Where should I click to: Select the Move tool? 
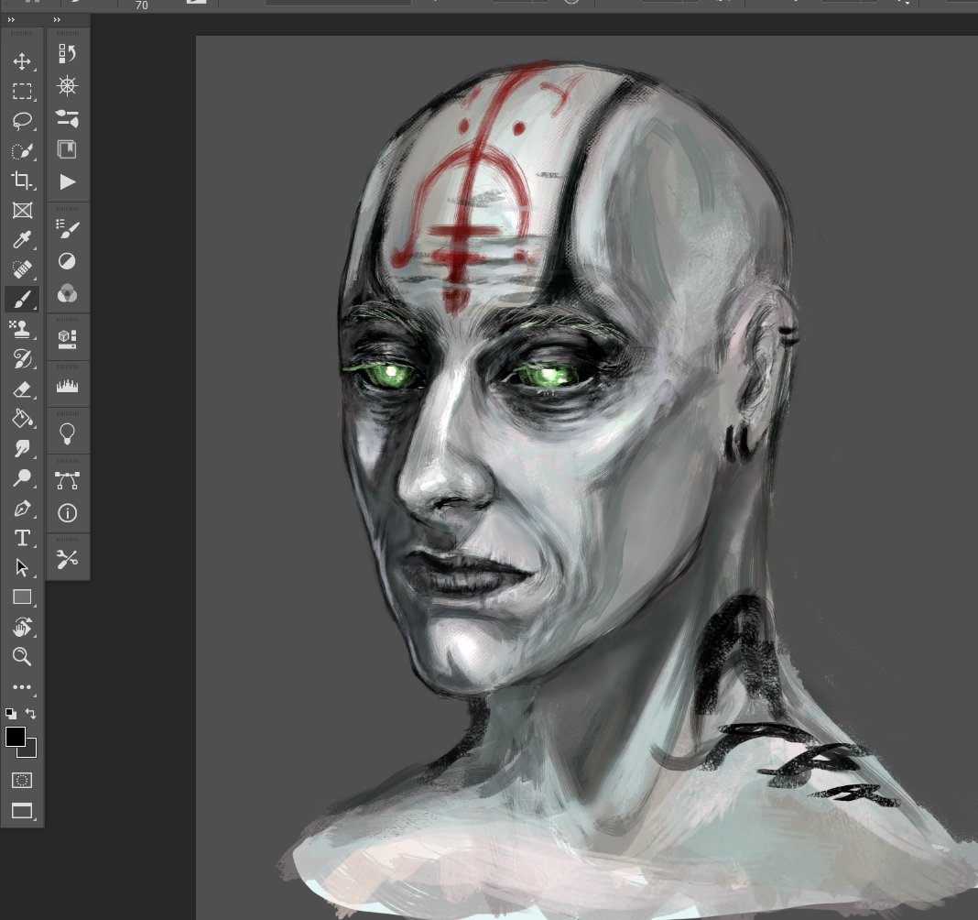click(x=22, y=61)
